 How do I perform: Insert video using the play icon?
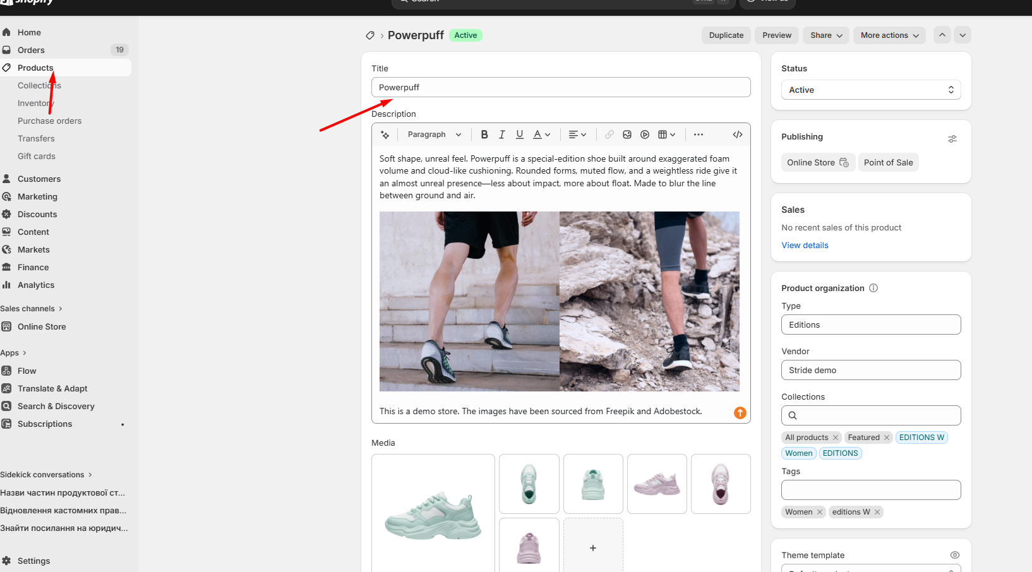click(x=645, y=134)
